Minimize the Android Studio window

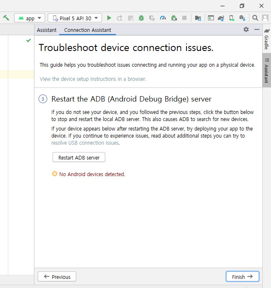tap(223, 6)
